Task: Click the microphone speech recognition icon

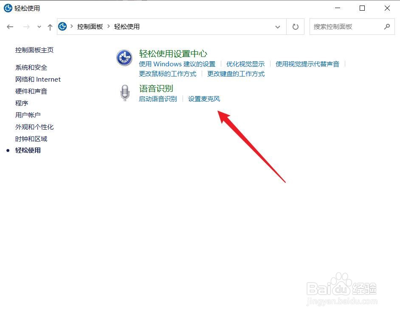Action: point(125,93)
